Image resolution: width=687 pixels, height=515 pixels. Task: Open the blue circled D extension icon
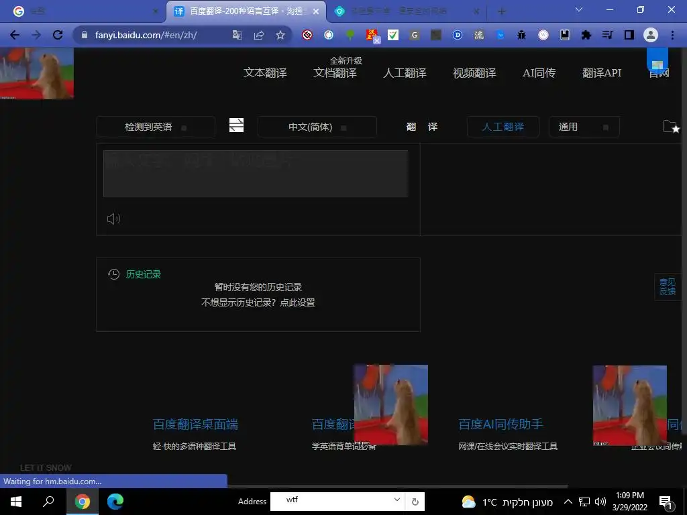coord(458,35)
